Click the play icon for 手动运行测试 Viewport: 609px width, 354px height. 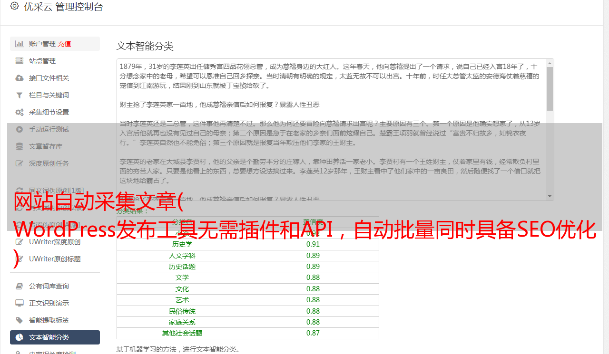(x=20, y=129)
